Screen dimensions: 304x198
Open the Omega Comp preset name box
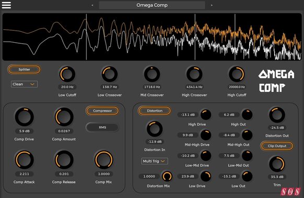pos(152,5)
